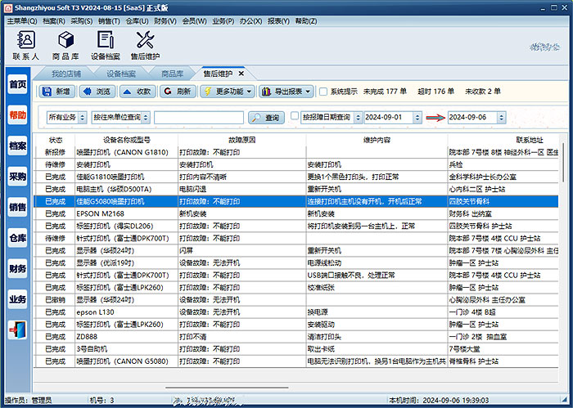Click the 维护内容 column header
The image size is (573, 408).
377,140
